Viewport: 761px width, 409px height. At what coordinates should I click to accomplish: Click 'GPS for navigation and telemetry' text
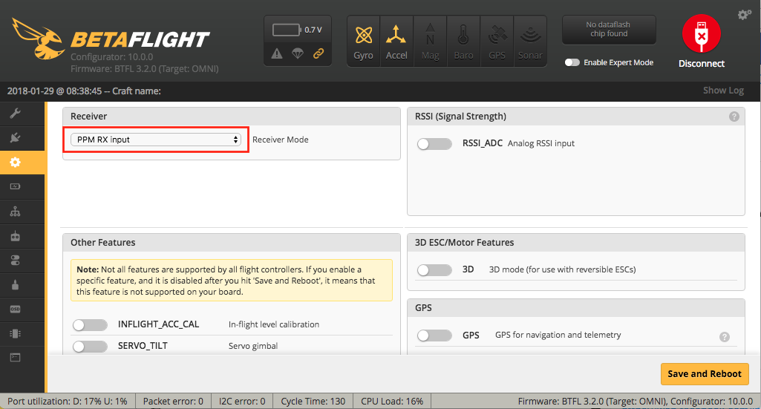point(558,336)
